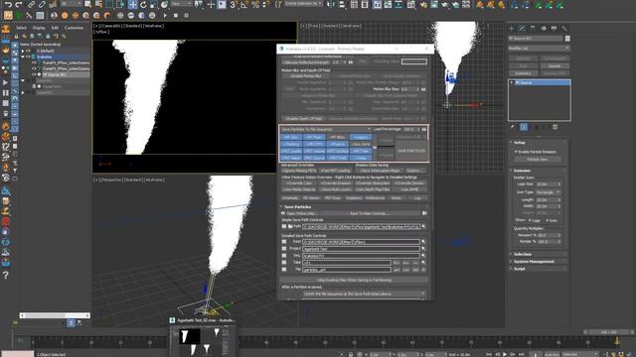636x357 pixels.
Task: Open the Utilities wrench tab
Action: click(564, 29)
